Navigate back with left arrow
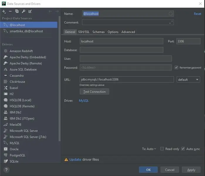The image size is (205, 176). [50, 11]
